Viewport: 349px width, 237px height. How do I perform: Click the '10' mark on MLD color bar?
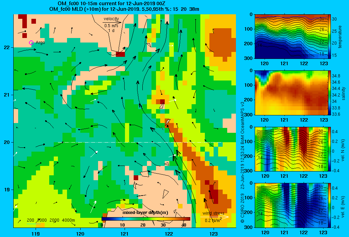click(x=122, y=225)
